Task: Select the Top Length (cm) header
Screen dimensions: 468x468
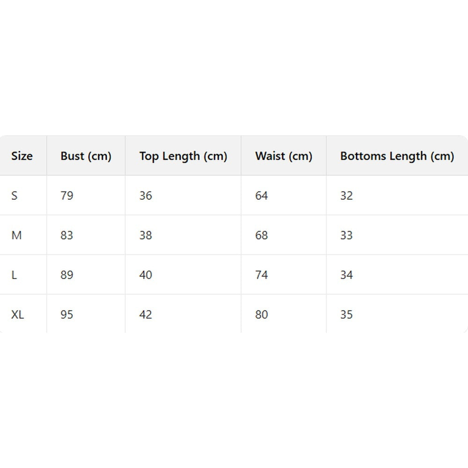Action: pyautogui.click(x=183, y=156)
